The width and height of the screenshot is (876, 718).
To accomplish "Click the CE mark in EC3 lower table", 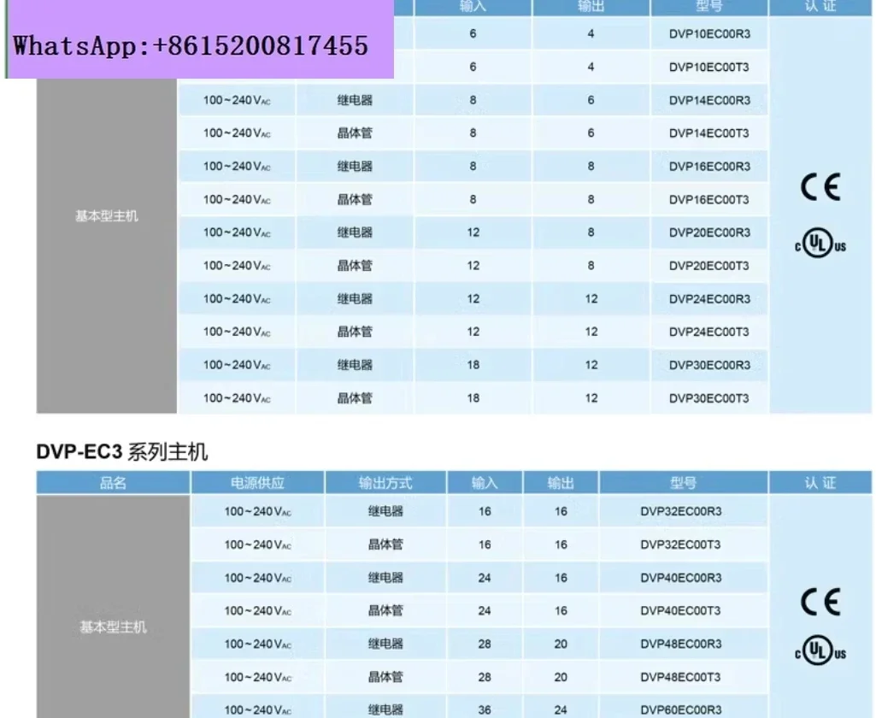I will [820, 602].
